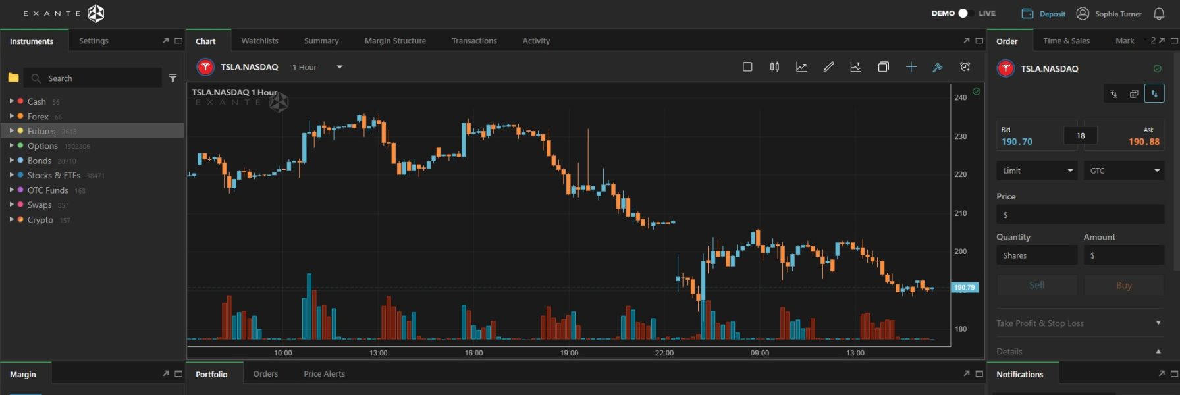Open the notifications bell in the header
This screenshot has width=1180, height=395.
pyautogui.click(x=1159, y=14)
